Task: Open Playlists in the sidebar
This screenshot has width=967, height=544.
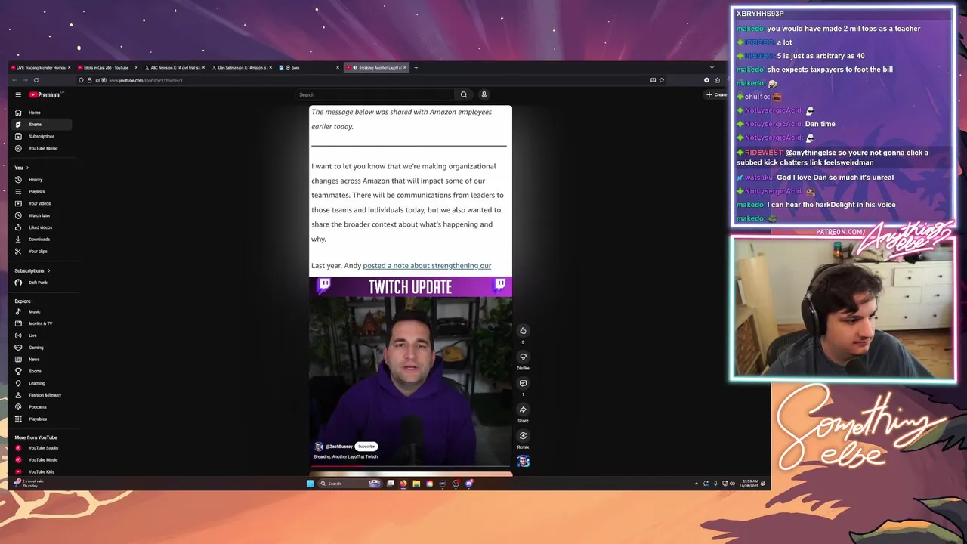Action: 42,192
